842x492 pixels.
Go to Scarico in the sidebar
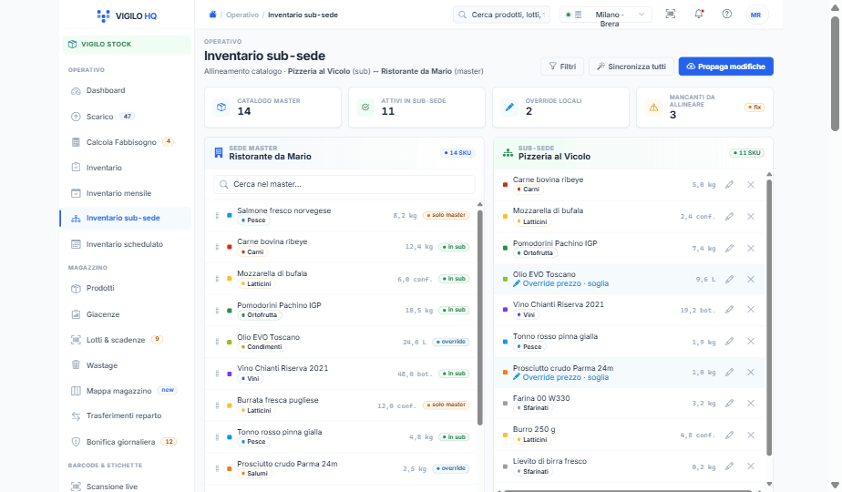click(x=126, y=116)
